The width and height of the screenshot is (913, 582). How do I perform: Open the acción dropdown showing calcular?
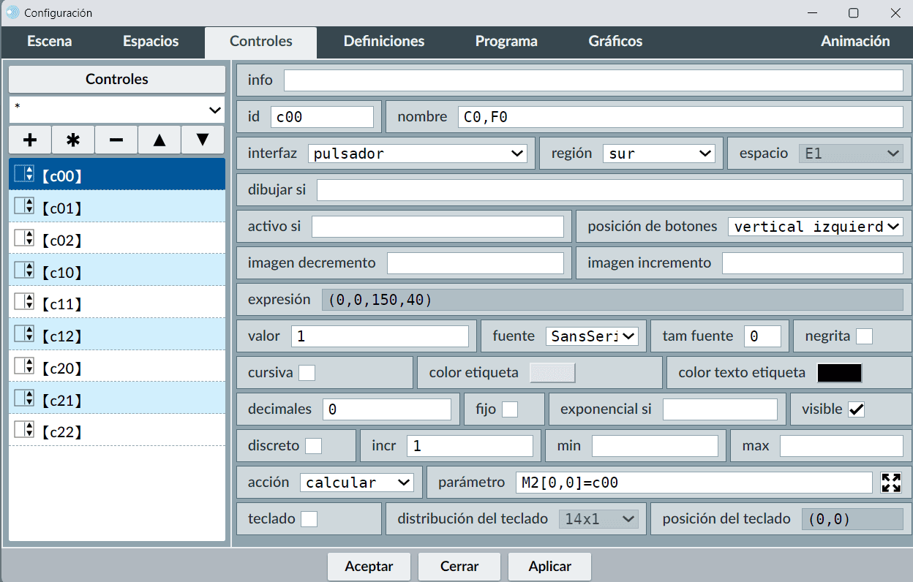(x=357, y=483)
